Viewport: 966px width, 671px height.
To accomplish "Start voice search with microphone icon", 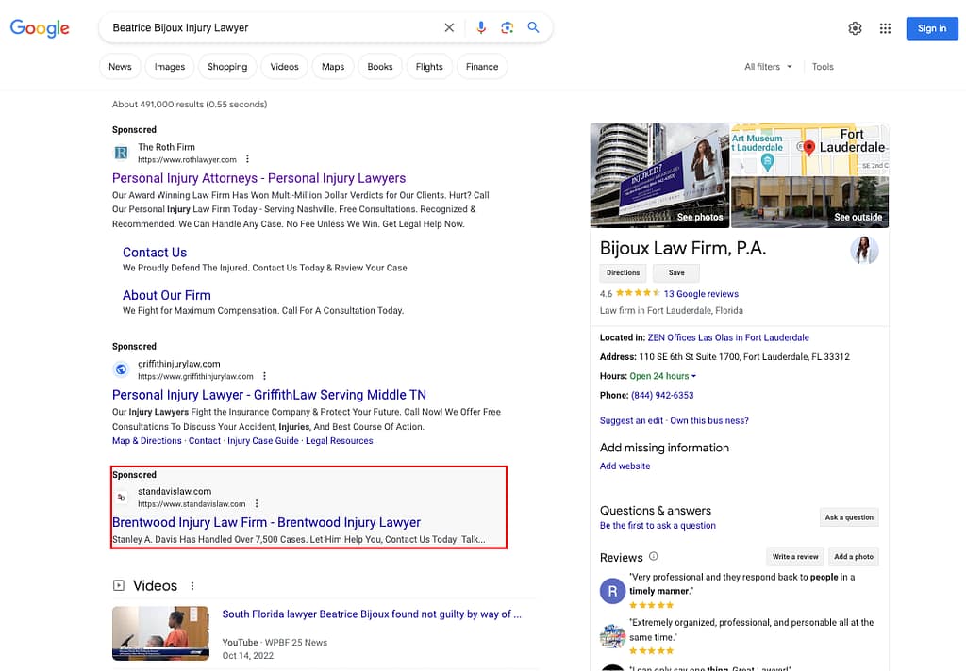I will (481, 27).
